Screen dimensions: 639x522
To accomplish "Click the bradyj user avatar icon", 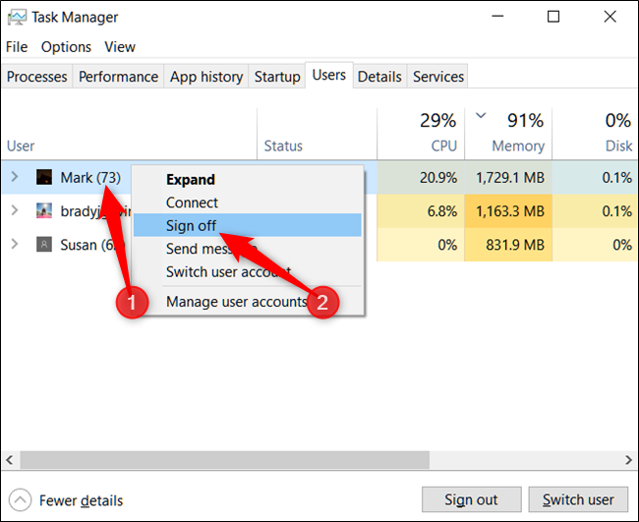I will [x=44, y=210].
